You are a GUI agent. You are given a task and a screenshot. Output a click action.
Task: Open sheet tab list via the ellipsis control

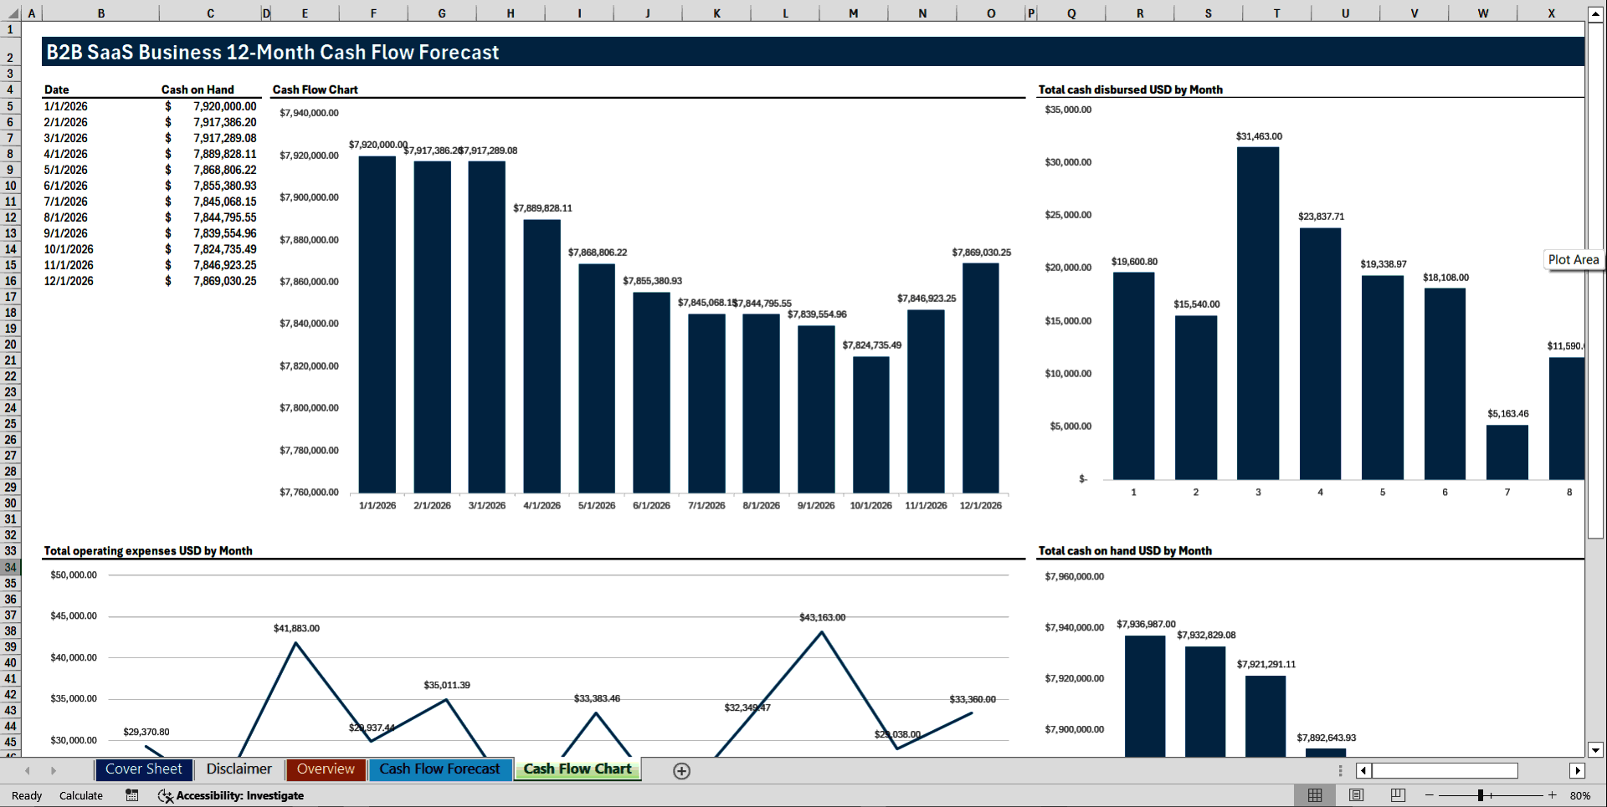pos(1340,770)
